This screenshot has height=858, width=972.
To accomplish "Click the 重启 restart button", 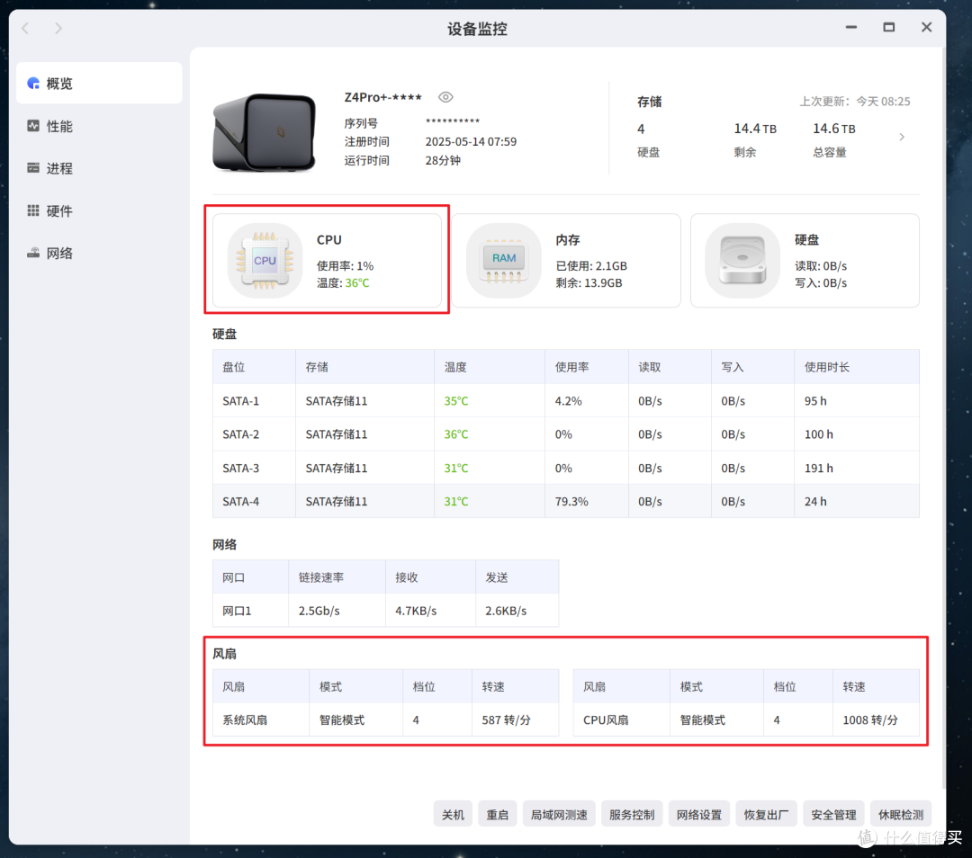I will (x=497, y=814).
